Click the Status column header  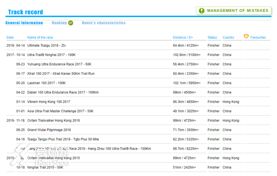click(212, 38)
